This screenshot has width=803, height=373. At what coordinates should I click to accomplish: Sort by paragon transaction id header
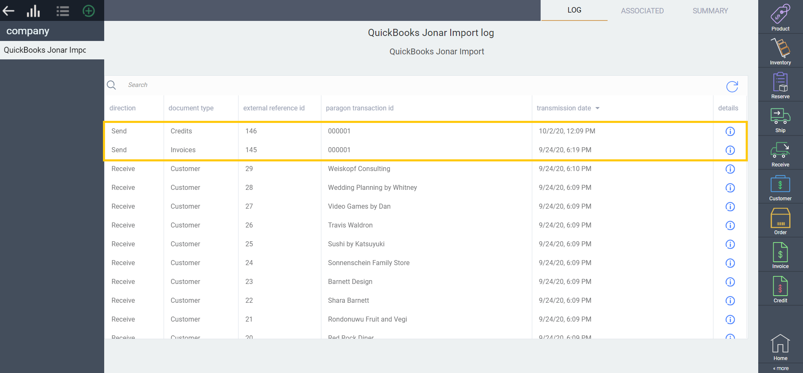click(x=359, y=108)
